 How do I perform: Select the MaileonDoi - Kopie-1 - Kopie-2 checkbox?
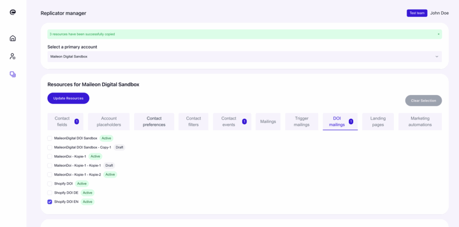(50, 175)
